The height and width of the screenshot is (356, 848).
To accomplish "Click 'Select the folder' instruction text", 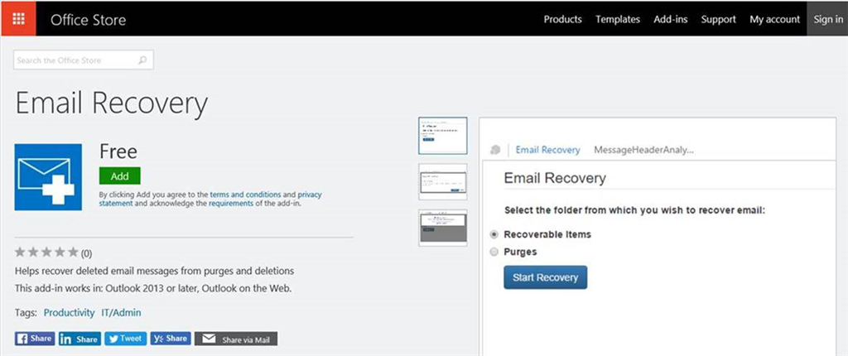I will (635, 210).
